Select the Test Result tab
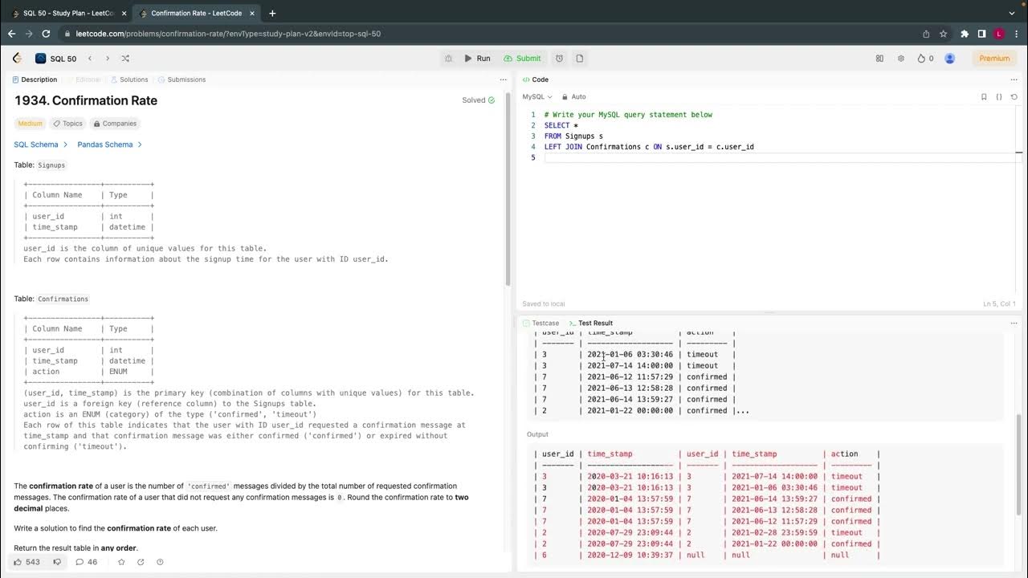 pos(590,323)
